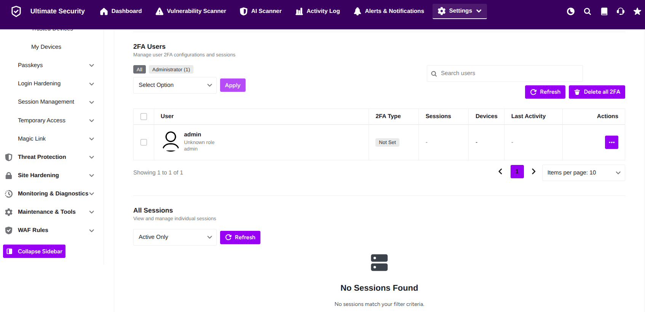The image size is (645, 312).
Task: Click the admin username text
Action: [192, 134]
